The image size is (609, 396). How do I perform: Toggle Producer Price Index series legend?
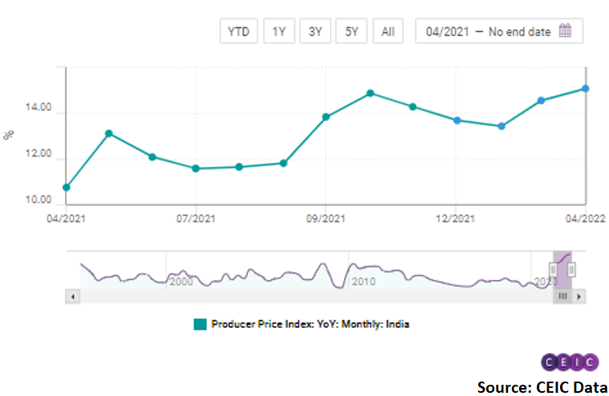point(311,325)
